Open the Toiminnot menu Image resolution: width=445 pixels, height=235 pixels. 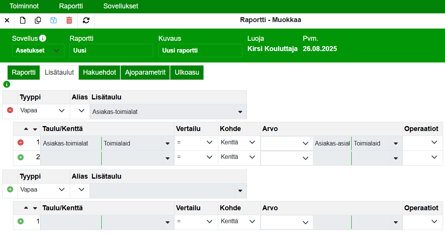pos(24,6)
